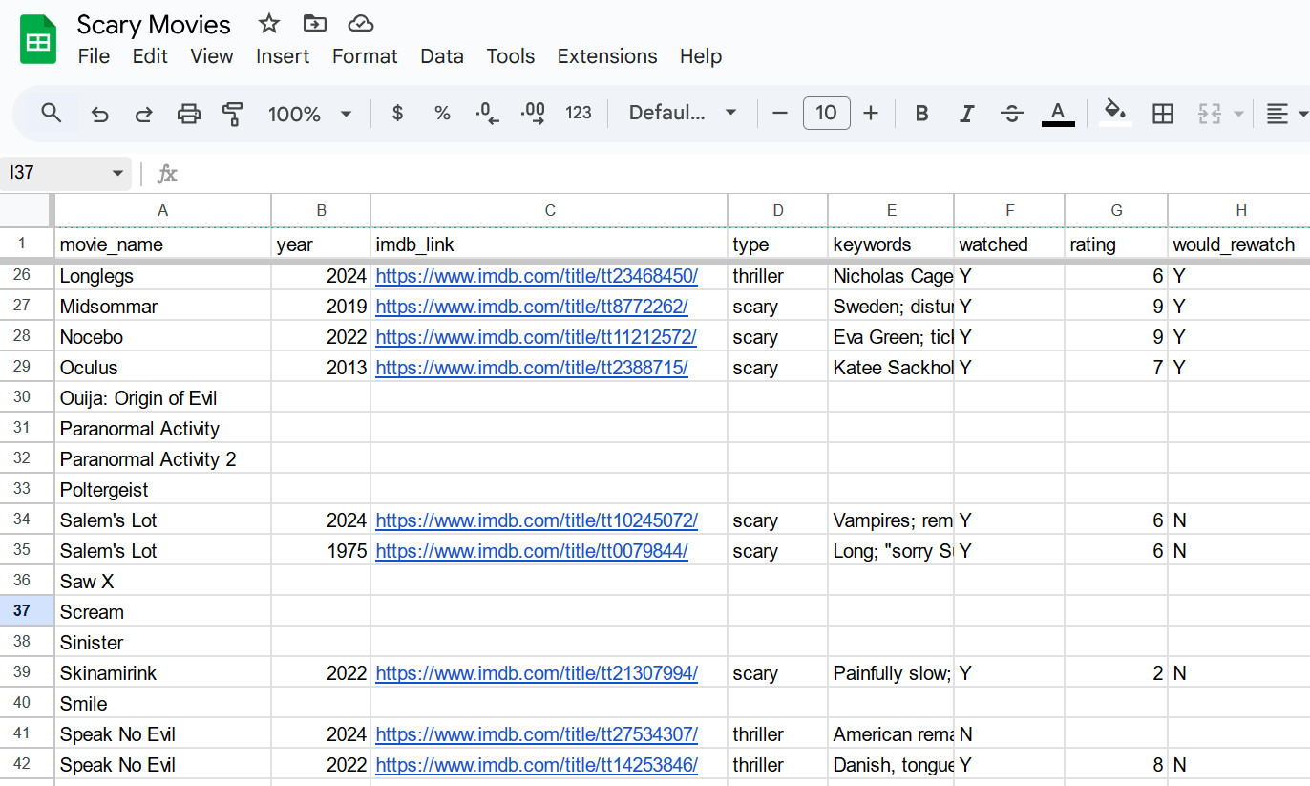Screen dimensions: 1310x786
Task: Open the Tools menu
Action: tap(511, 56)
